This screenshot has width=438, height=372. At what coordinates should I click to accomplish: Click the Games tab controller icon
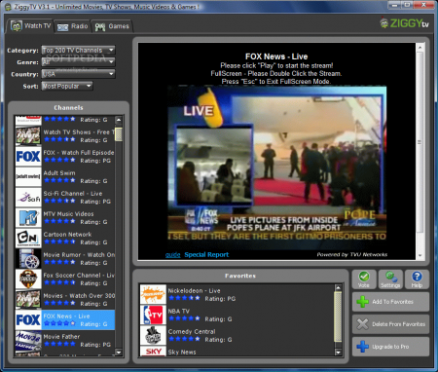(x=100, y=27)
